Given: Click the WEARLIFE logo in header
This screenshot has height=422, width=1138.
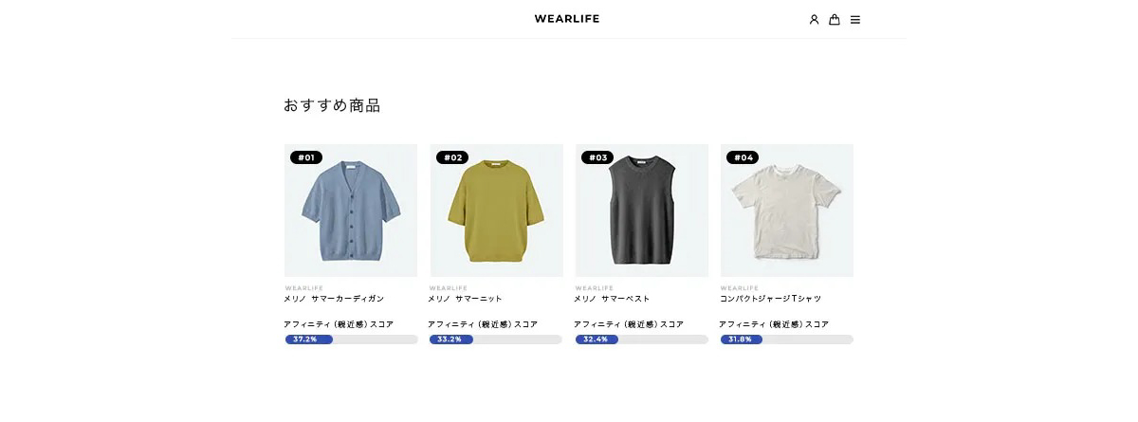Looking at the screenshot, I should point(567,18).
